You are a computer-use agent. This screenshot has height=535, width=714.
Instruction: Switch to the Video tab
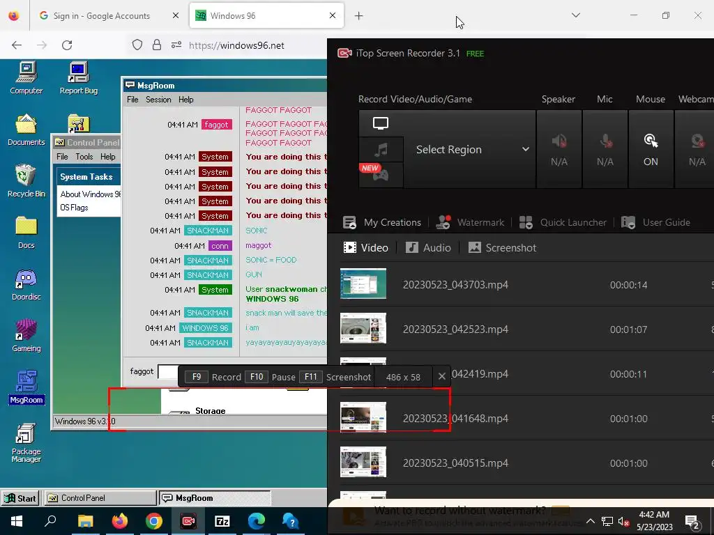tap(365, 247)
